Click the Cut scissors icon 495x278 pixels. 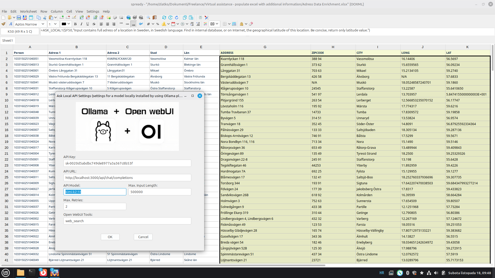click(x=45, y=18)
